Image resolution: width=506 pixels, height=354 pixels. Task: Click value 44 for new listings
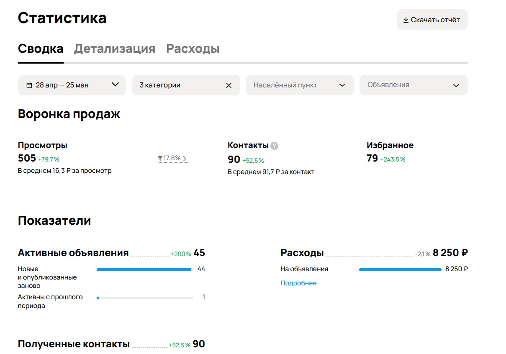tap(201, 269)
